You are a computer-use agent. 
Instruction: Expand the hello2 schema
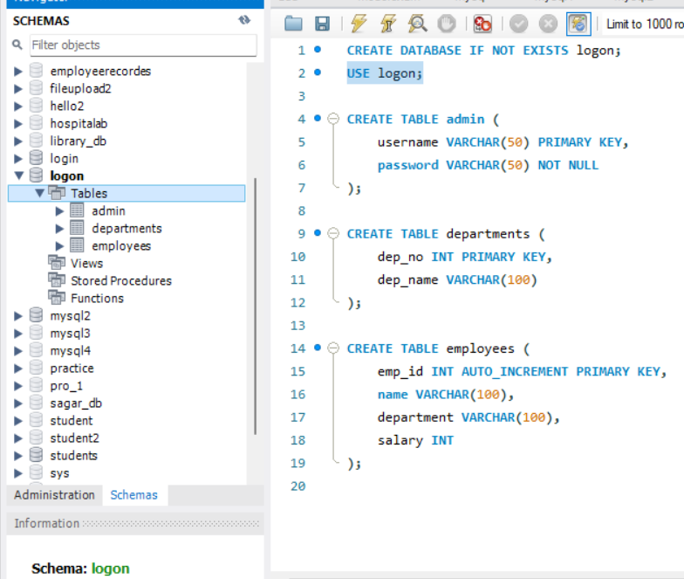point(17,107)
